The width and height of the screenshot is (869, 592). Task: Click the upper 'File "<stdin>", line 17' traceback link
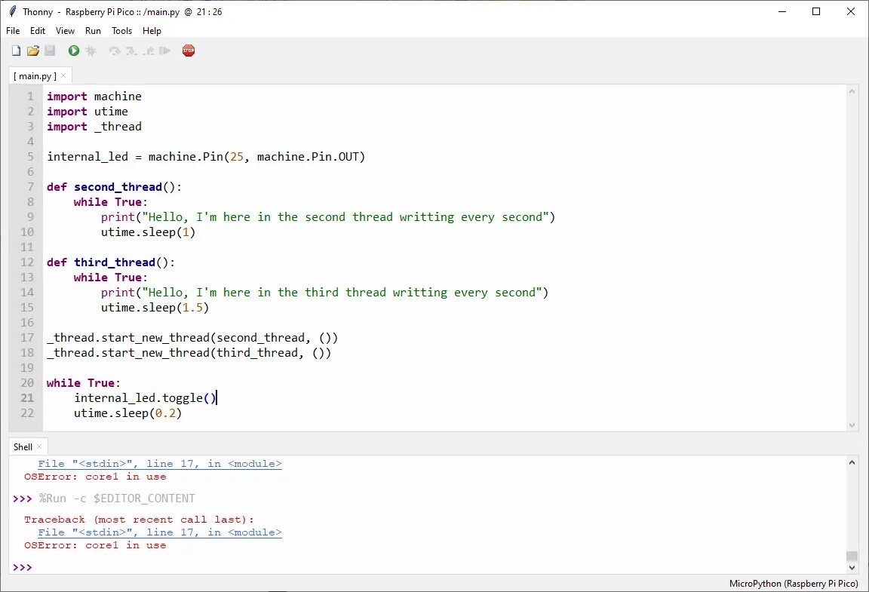pos(160,464)
